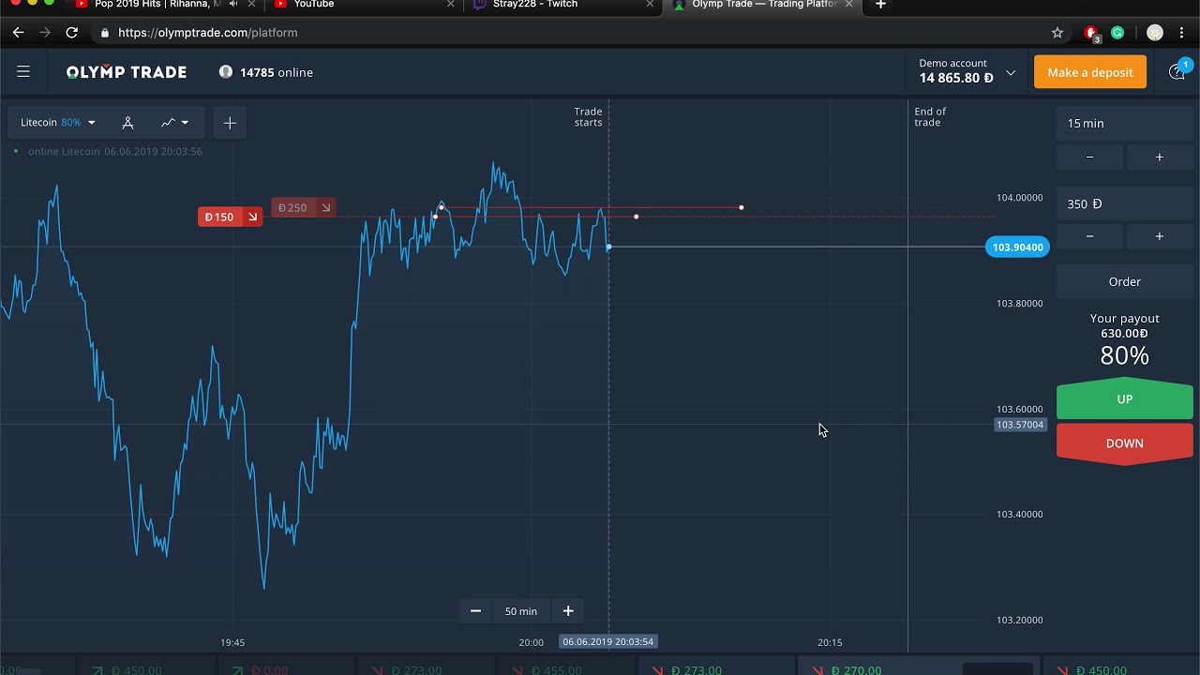Screen dimensions: 1200x675
Task: Expand the Litecoin asset dropdown
Action: tap(57, 123)
